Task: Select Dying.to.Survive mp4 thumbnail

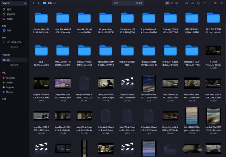Action: 106,83
